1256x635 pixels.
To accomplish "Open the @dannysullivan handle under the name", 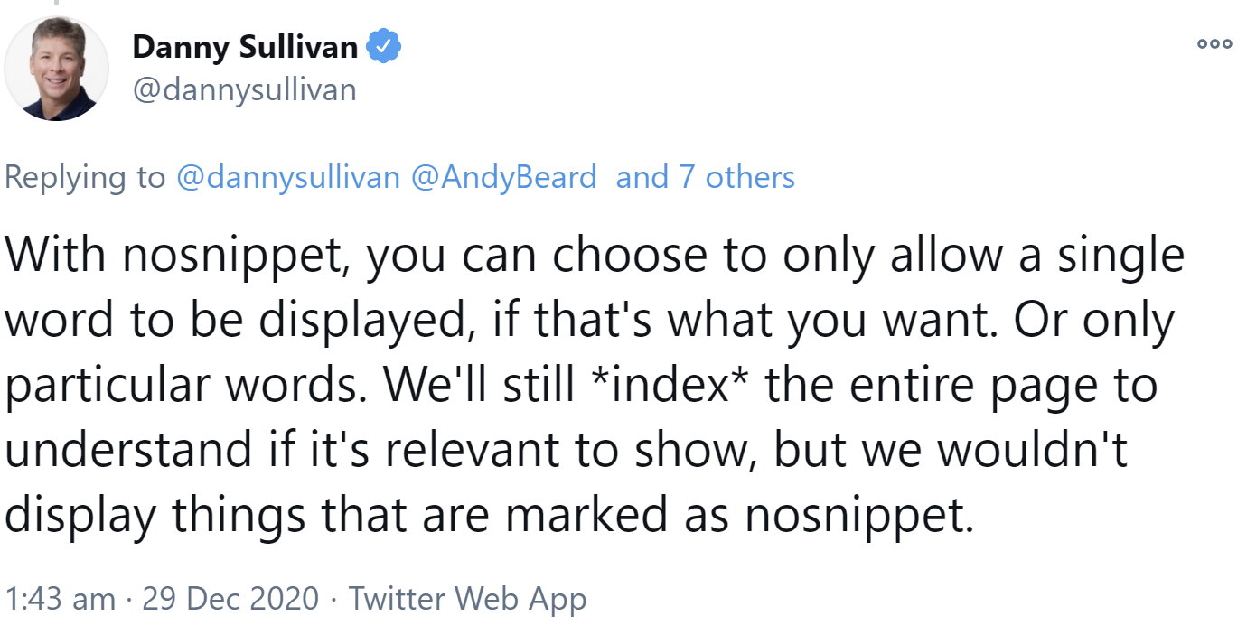I will pyautogui.click(x=245, y=89).
